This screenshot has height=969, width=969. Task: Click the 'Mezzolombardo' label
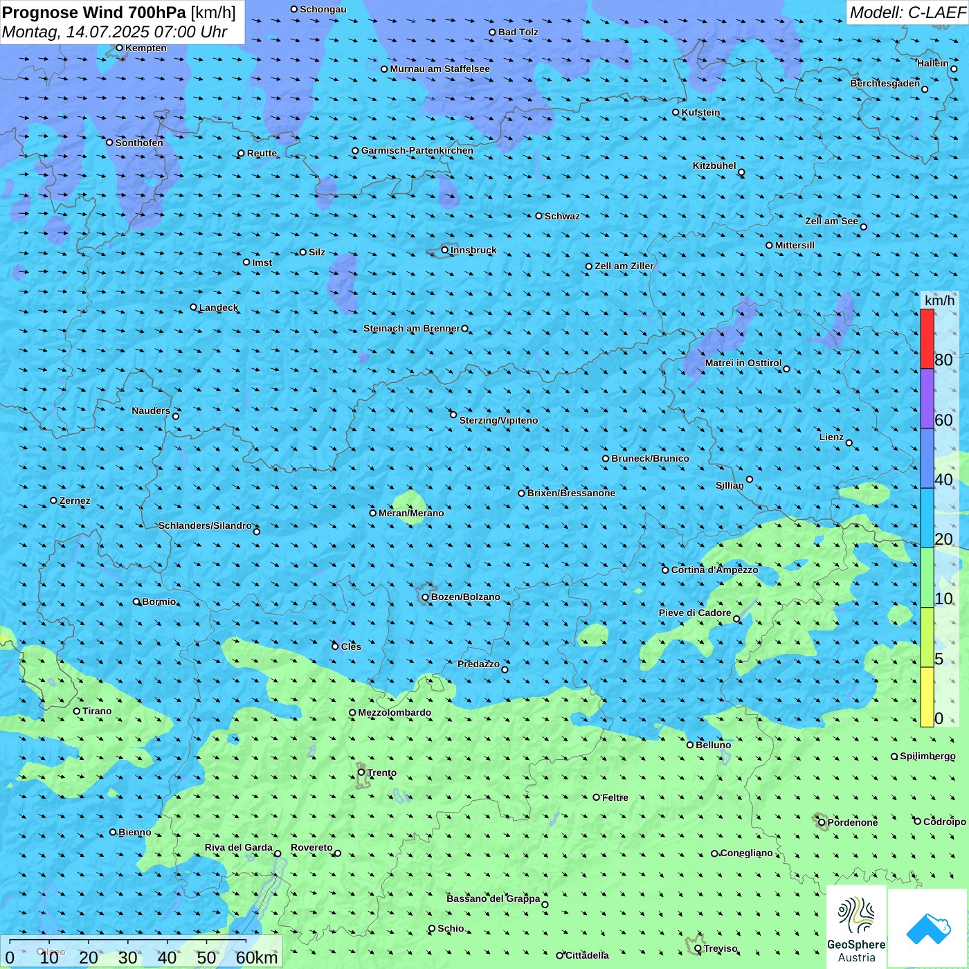click(395, 712)
